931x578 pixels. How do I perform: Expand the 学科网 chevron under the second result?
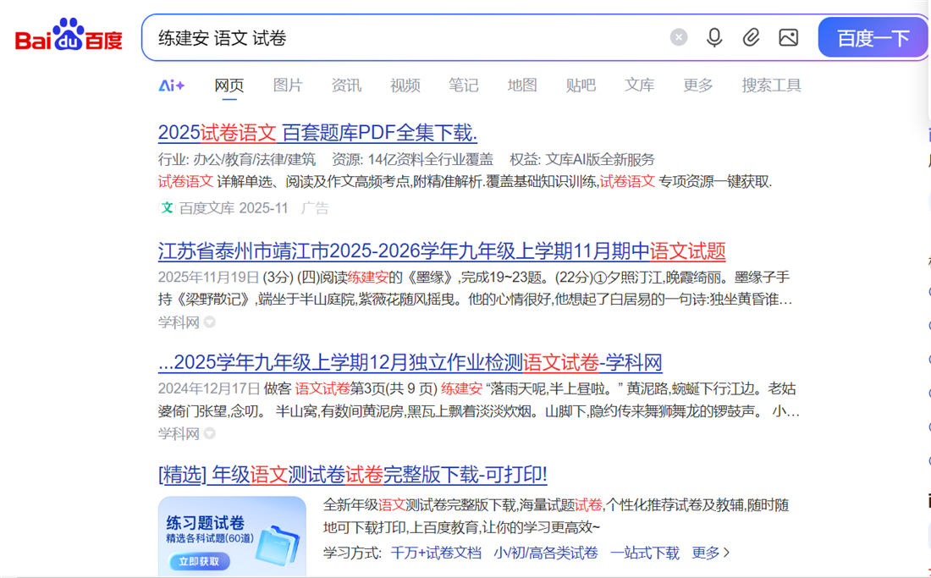point(209,433)
